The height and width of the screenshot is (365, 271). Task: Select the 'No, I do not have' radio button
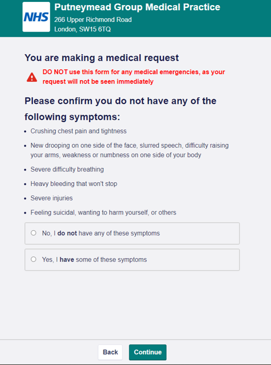coord(34,233)
